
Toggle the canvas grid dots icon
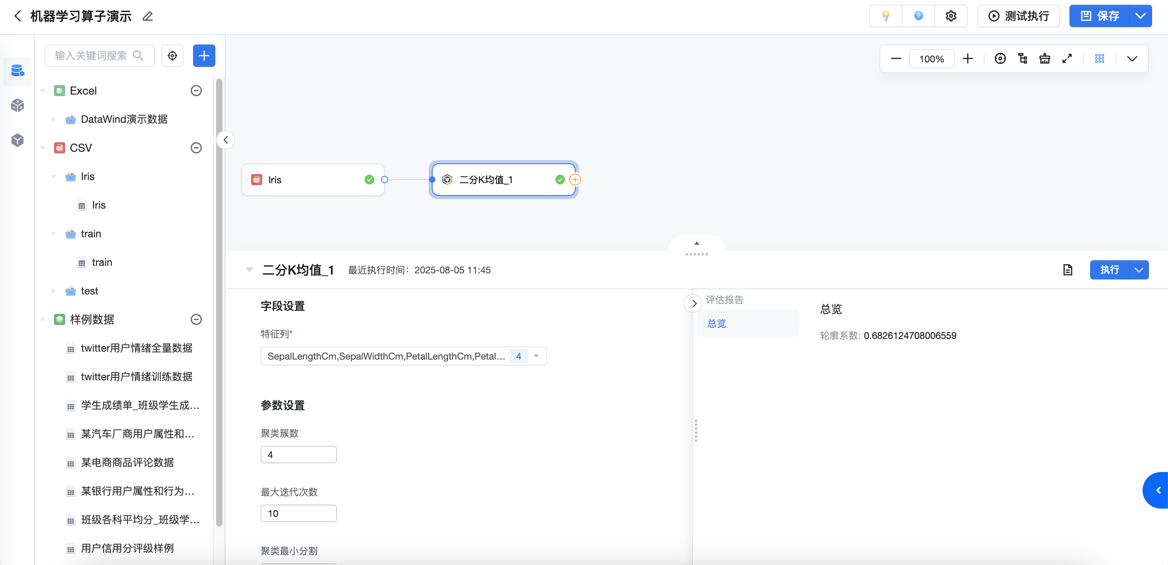click(1099, 58)
